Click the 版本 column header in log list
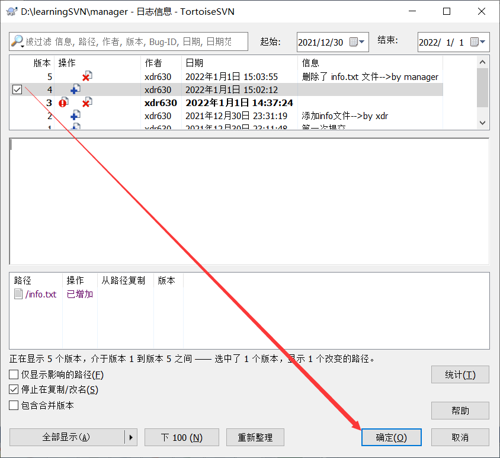Image resolution: width=500 pixels, height=458 pixels. click(x=42, y=63)
